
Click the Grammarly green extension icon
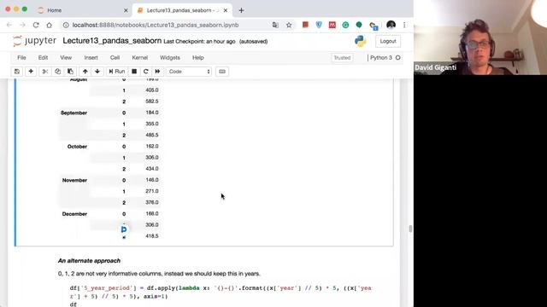click(x=345, y=25)
